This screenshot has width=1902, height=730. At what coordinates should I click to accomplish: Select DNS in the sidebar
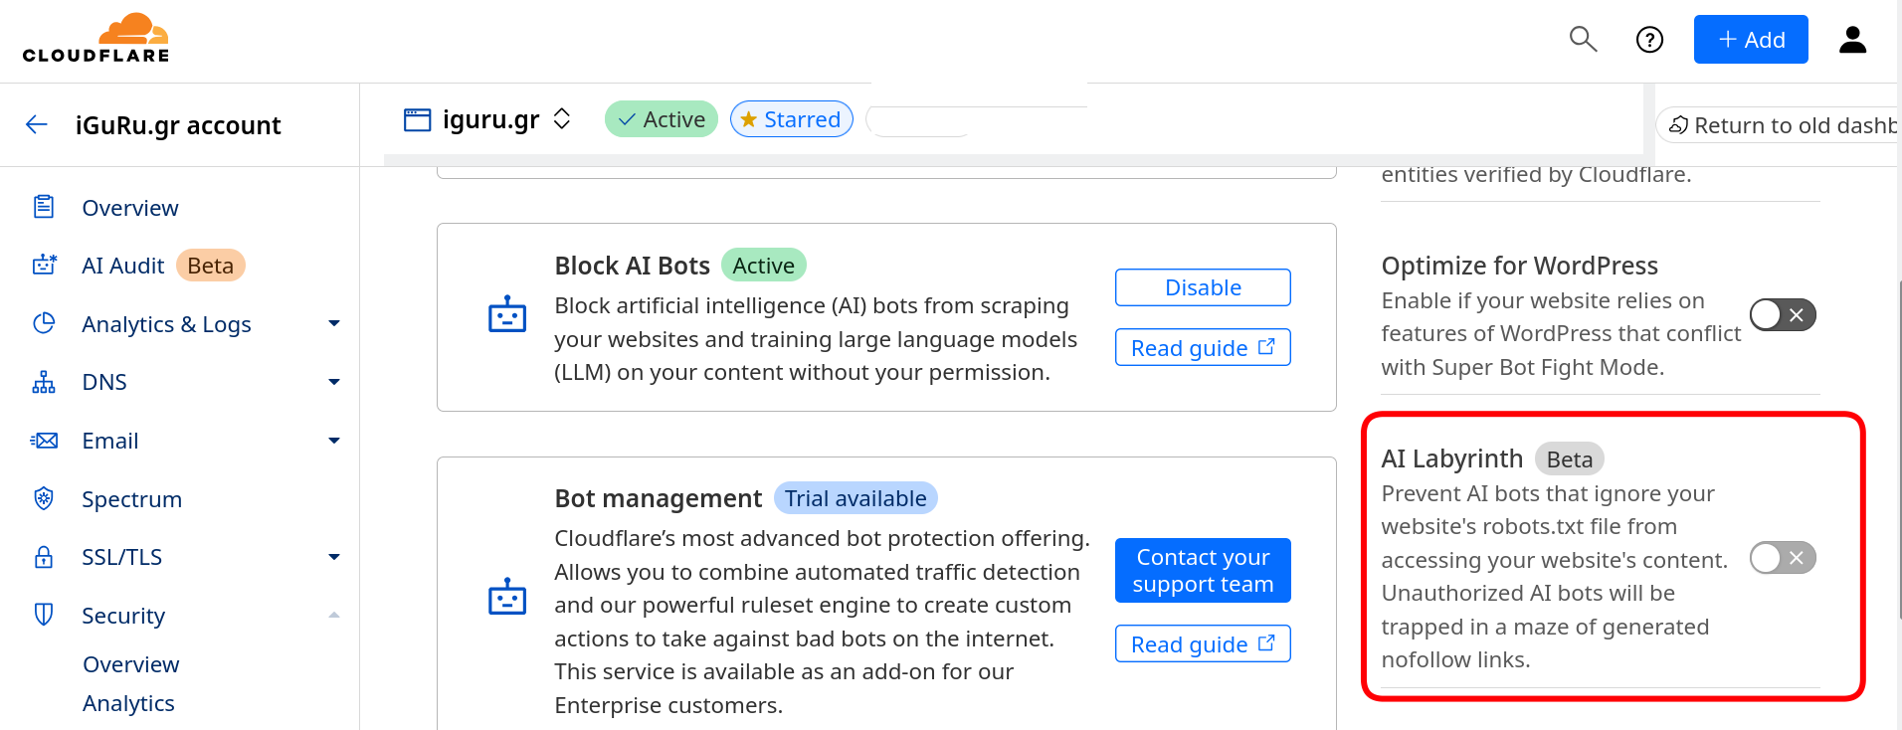click(104, 382)
